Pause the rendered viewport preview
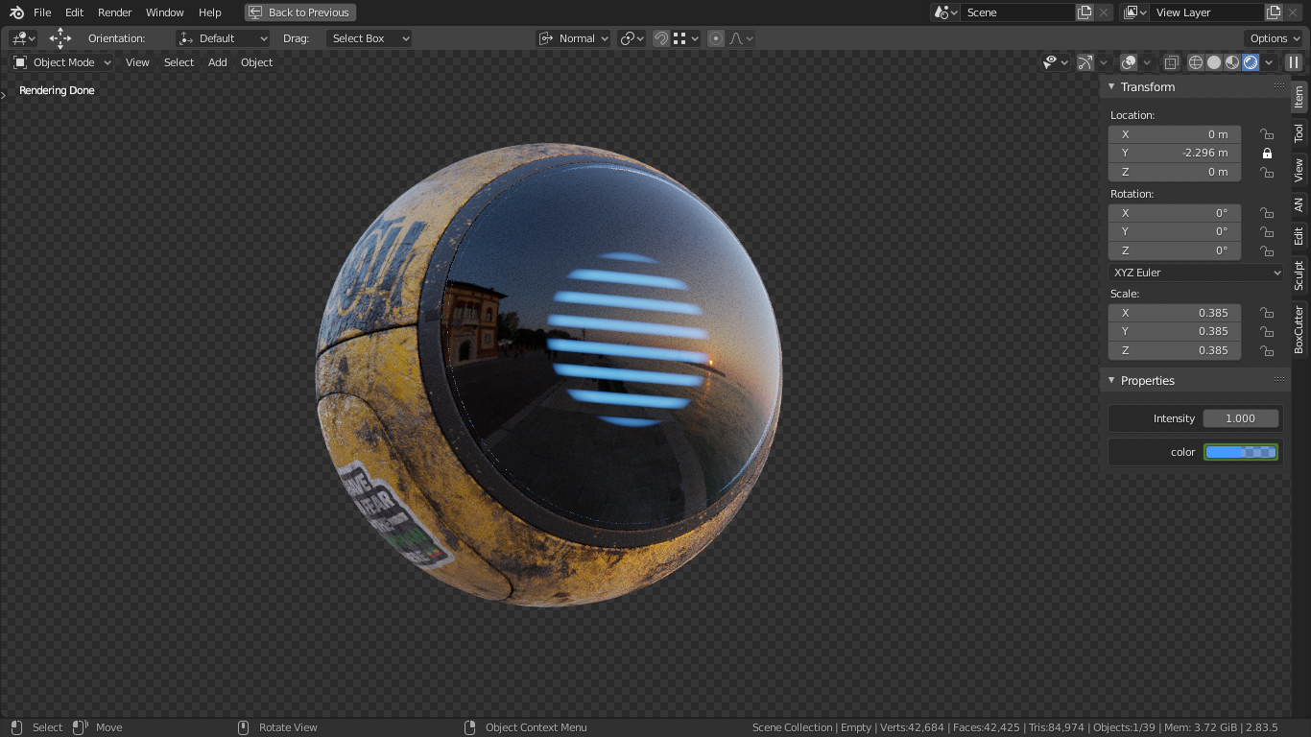 pyautogui.click(x=1294, y=62)
